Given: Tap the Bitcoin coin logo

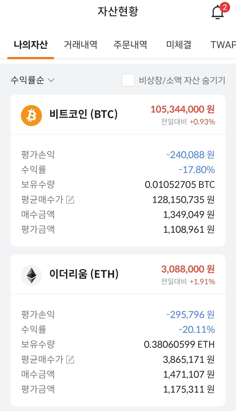Looking at the screenshot, I should pos(31,116).
